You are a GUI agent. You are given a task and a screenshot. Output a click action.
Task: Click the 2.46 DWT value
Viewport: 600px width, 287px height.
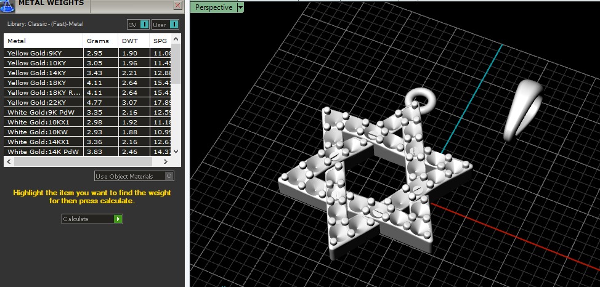(130, 152)
